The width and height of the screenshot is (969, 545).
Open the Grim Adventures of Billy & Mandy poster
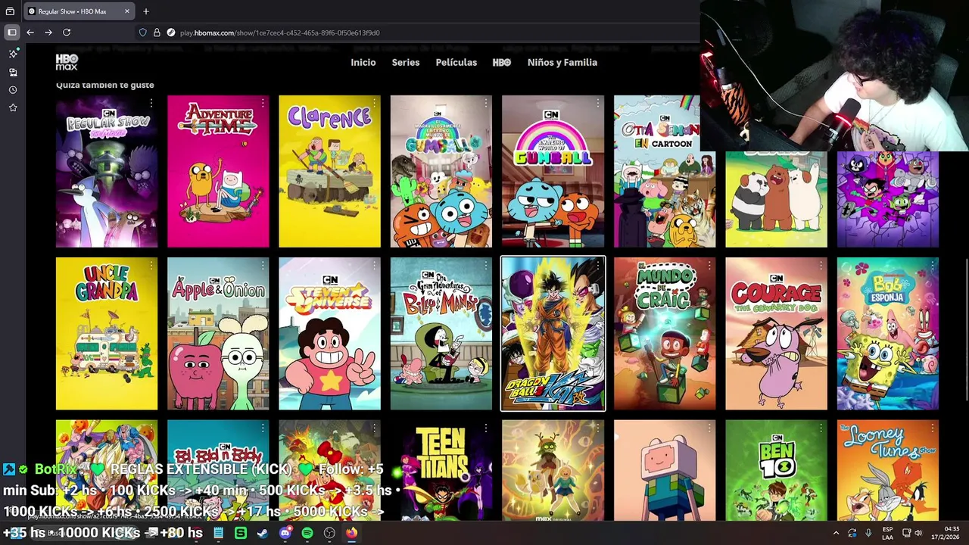[441, 334]
